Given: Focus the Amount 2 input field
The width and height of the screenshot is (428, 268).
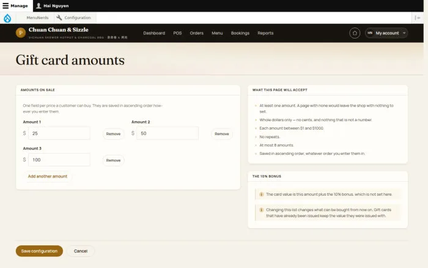Looking at the screenshot, I should click(168, 133).
